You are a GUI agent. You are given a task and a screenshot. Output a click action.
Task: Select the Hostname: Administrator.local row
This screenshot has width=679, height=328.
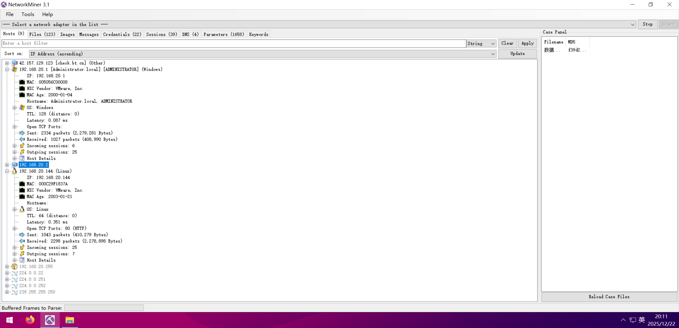(x=79, y=101)
